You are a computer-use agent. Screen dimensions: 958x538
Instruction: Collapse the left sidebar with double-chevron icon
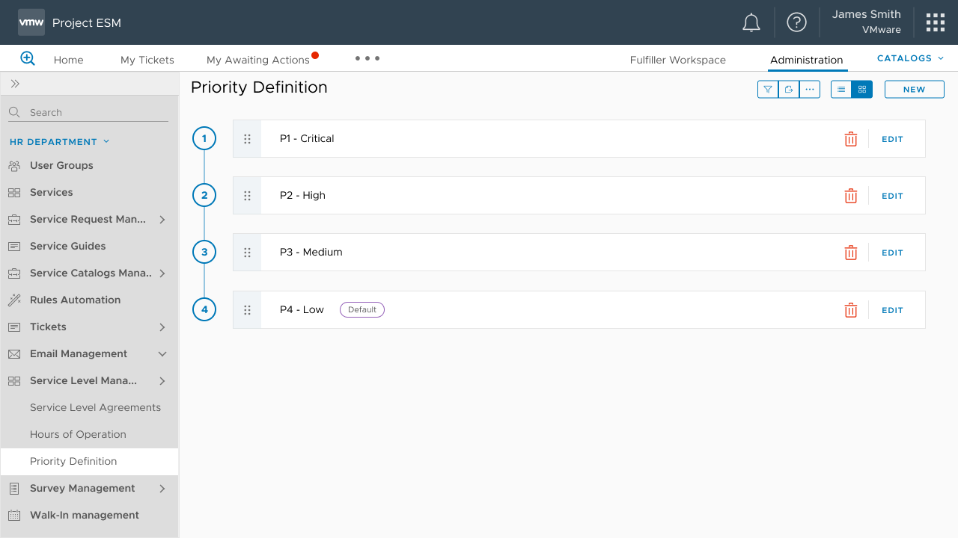pos(13,84)
